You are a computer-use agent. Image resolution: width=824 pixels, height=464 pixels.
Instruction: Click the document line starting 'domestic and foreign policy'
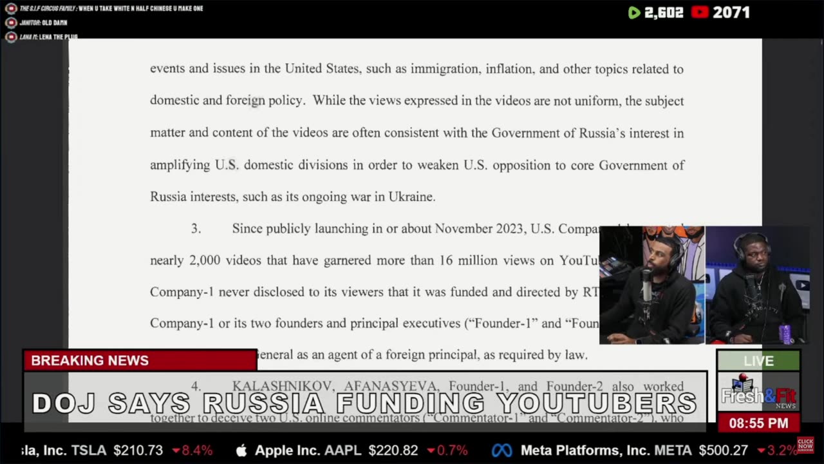pyautogui.click(x=417, y=101)
